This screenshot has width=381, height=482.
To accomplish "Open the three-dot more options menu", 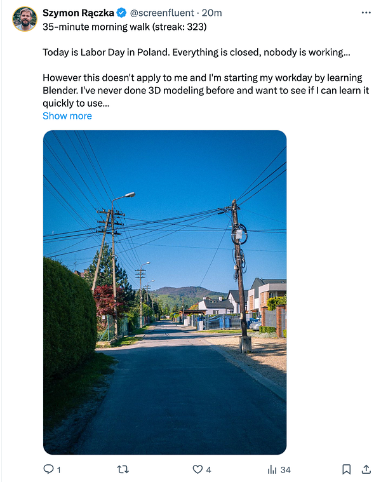I will [x=366, y=13].
